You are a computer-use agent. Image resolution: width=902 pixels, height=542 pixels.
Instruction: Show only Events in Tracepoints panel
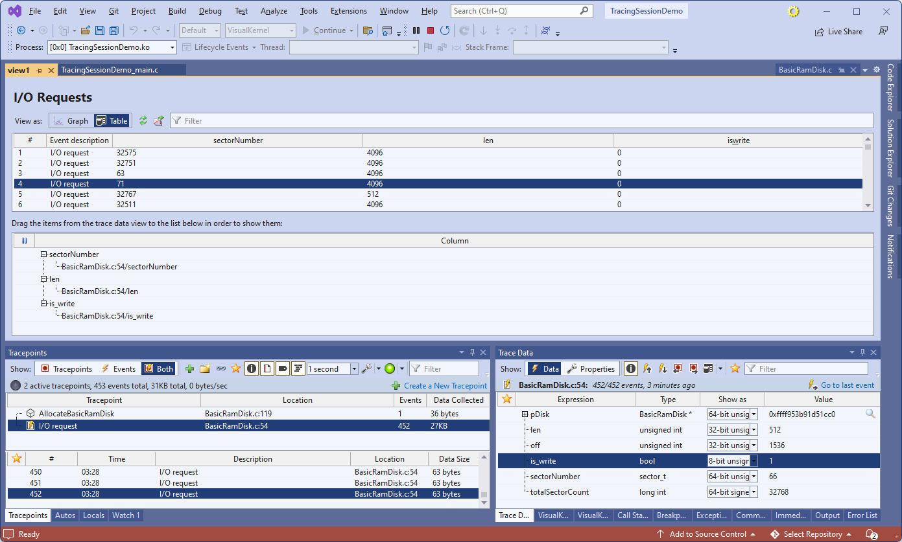[x=119, y=368]
